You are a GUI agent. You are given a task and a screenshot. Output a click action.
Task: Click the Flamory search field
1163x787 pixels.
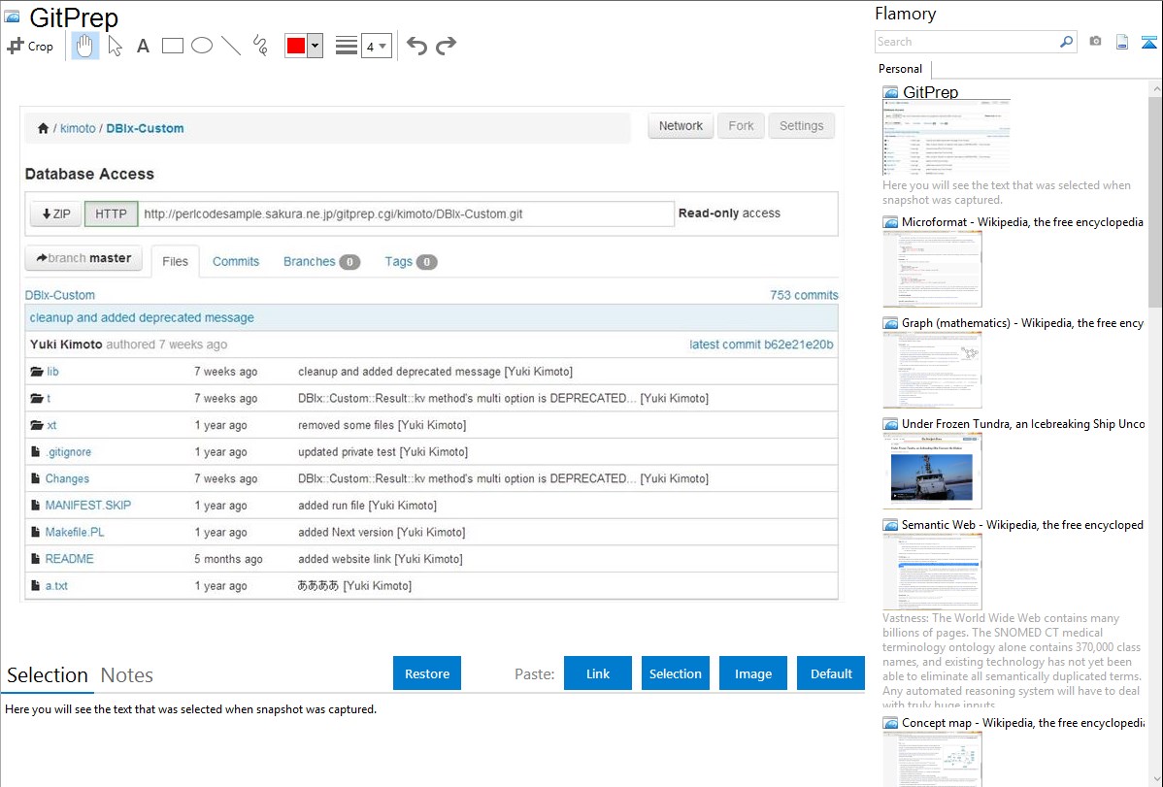pos(966,42)
